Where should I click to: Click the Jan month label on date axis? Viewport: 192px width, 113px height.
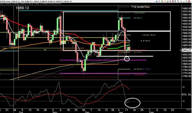pyautogui.click(x=121, y=112)
